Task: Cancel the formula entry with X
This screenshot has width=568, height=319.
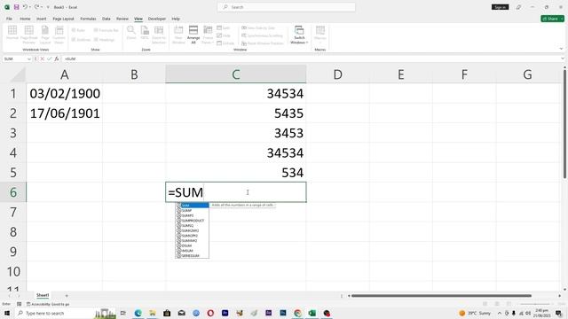Action: click(x=42, y=58)
